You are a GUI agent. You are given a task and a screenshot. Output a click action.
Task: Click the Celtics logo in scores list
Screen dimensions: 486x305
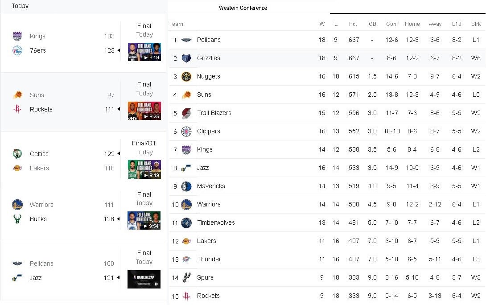coord(17,154)
